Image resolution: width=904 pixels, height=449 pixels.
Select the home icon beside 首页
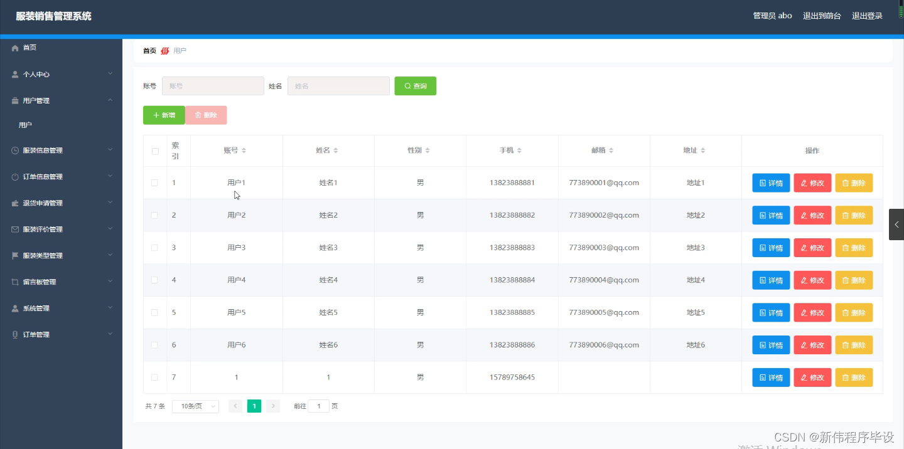tap(14, 48)
